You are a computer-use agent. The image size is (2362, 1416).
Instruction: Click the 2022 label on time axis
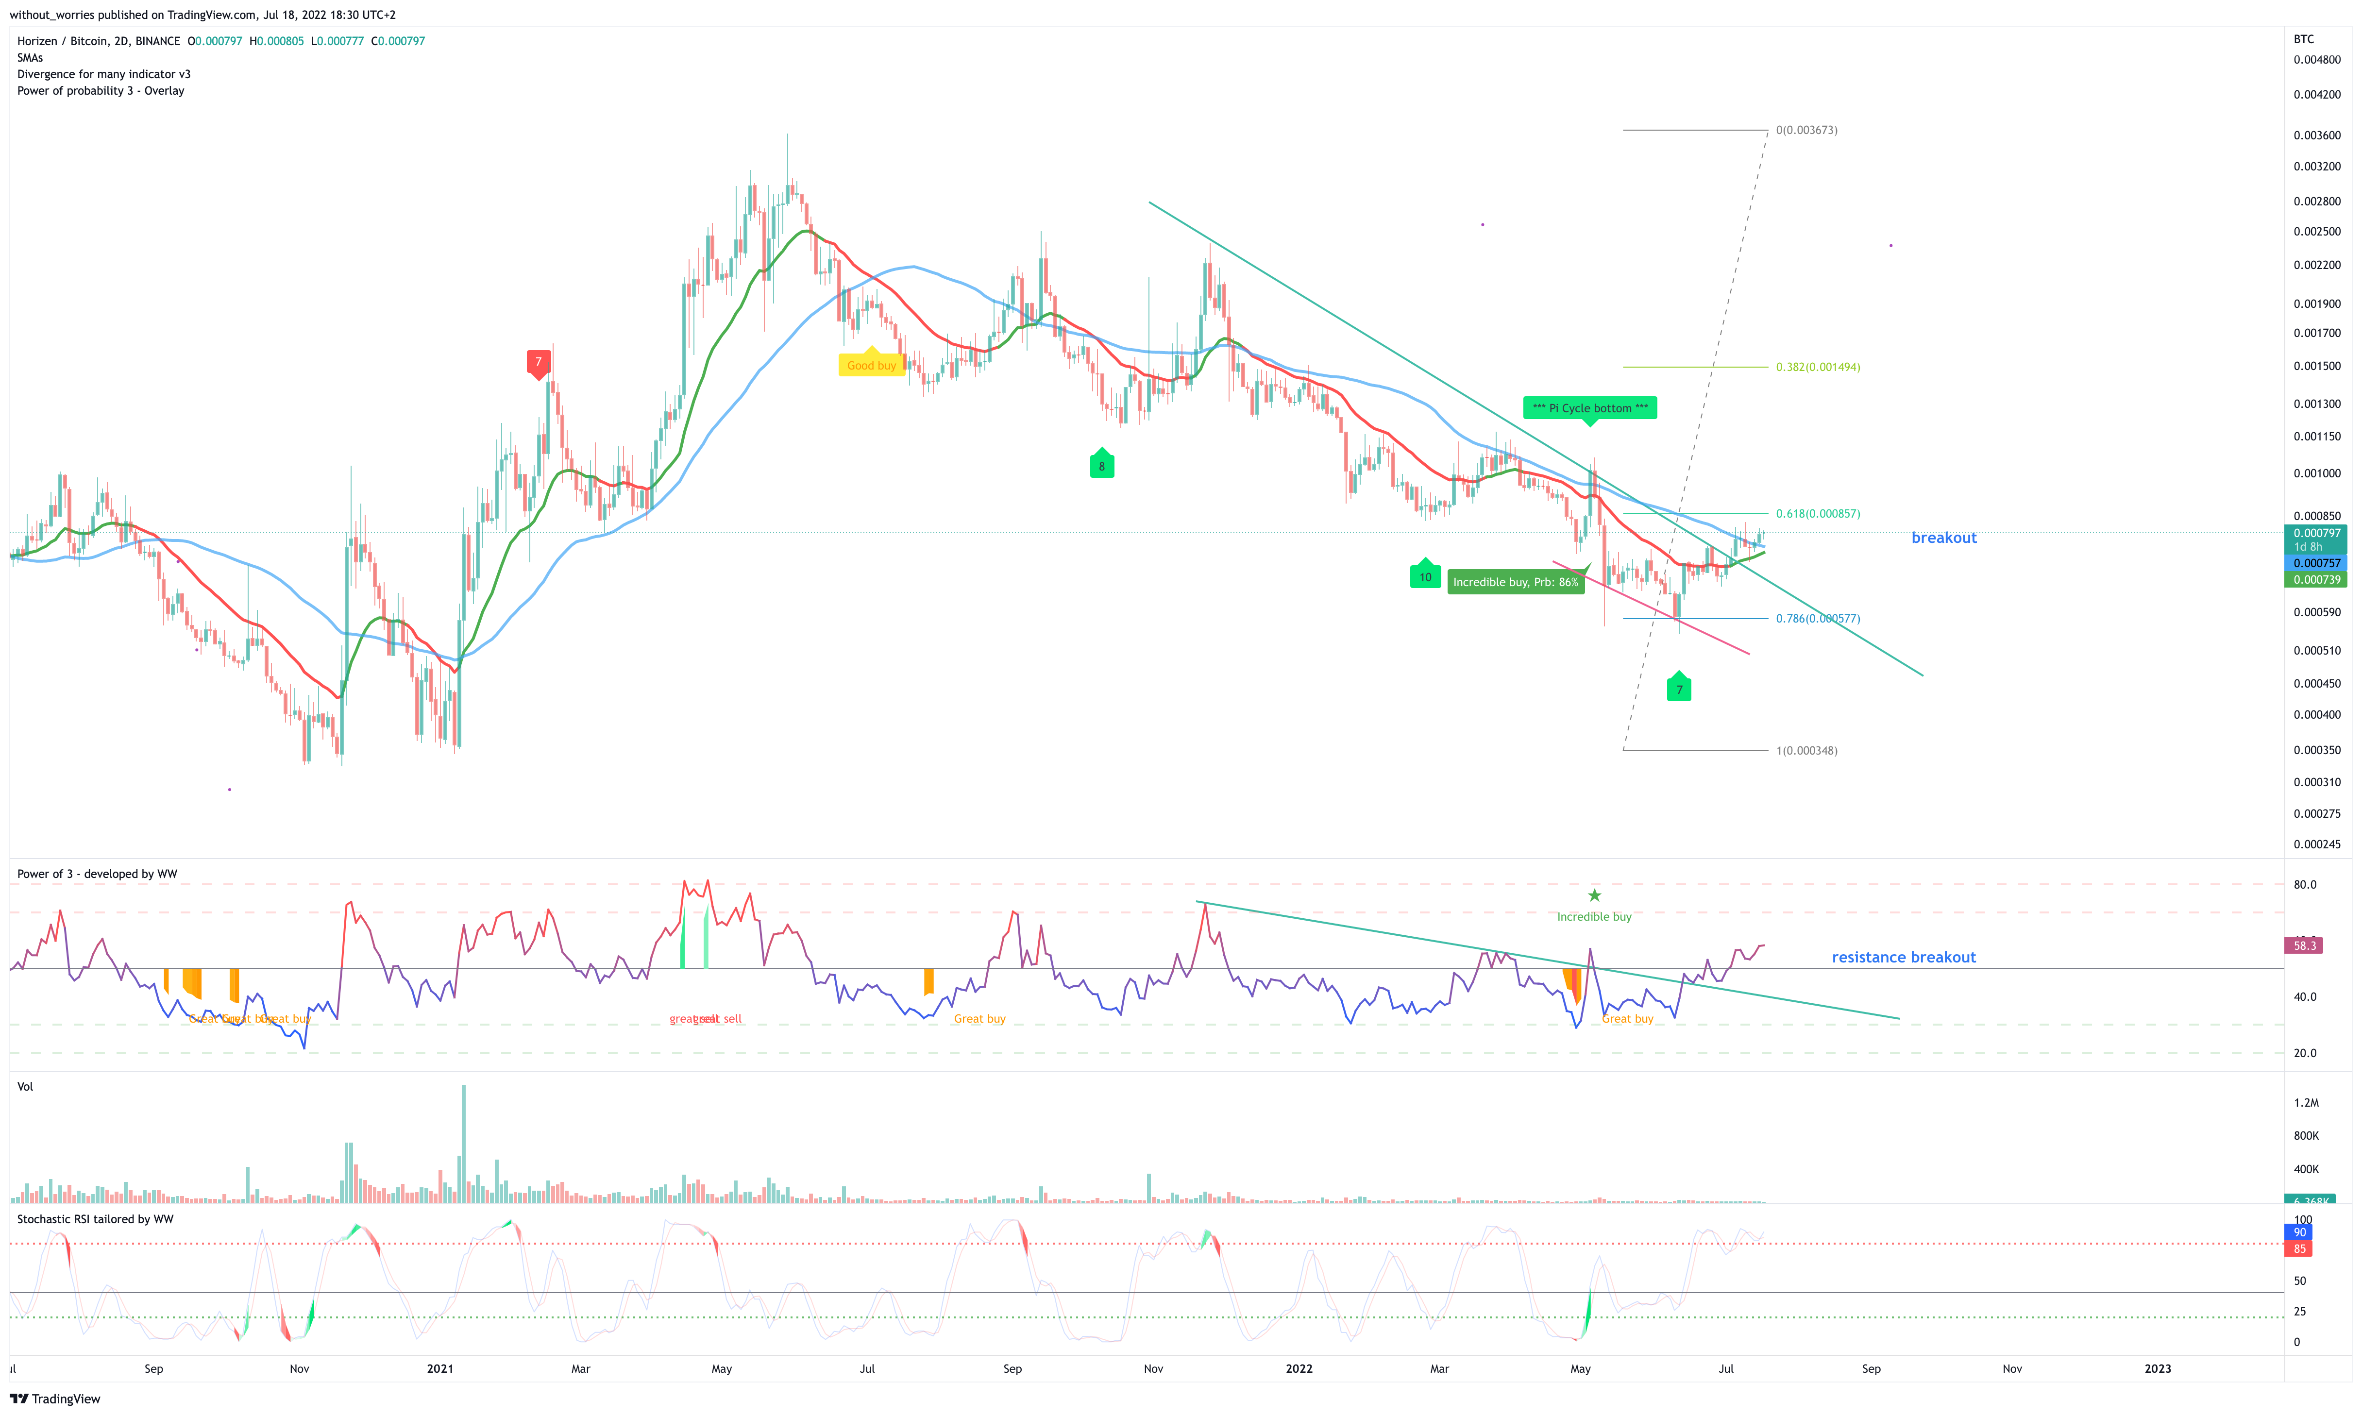pos(1299,1368)
